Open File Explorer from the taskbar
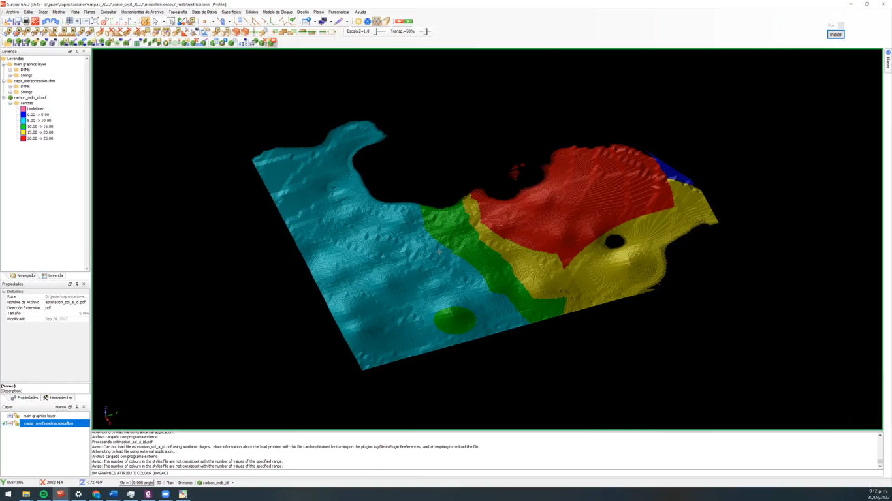 [x=26, y=494]
